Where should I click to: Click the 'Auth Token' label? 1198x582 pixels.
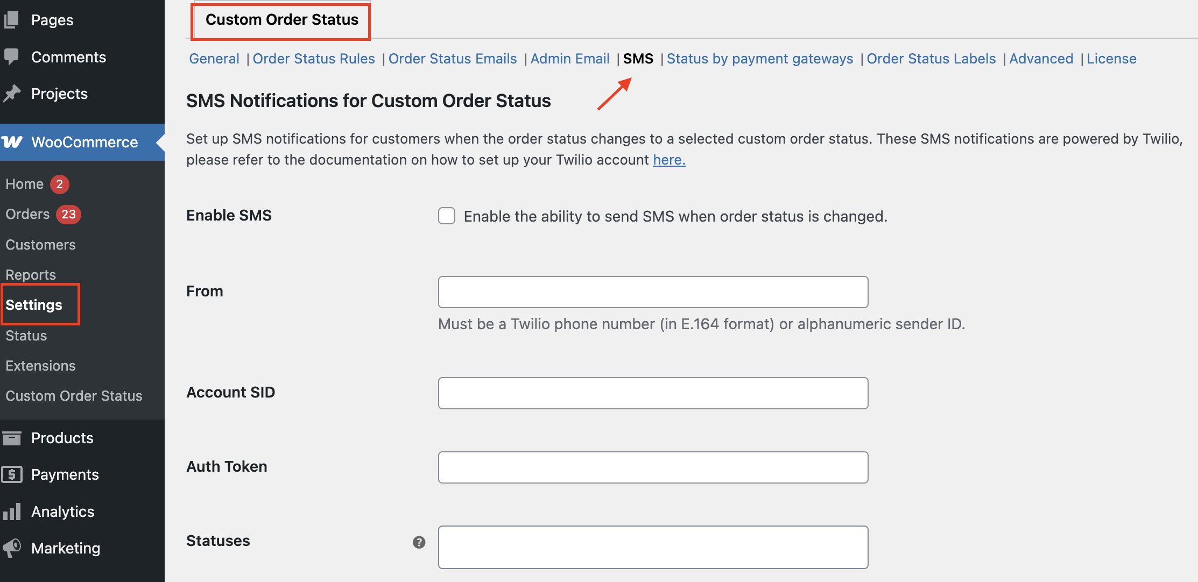tap(227, 466)
